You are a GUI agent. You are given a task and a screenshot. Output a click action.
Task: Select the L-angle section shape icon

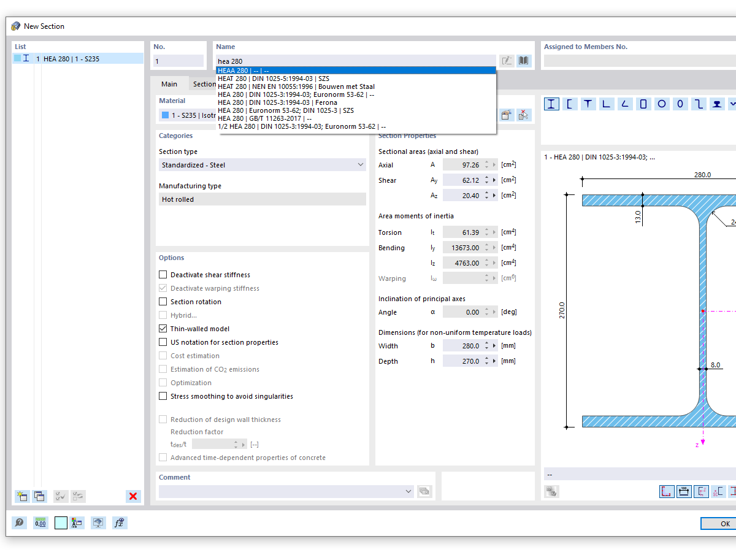click(x=607, y=104)
